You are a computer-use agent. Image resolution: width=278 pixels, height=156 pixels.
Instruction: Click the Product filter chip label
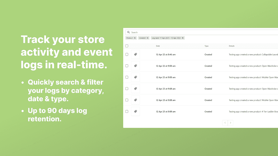tap(129, 38)
